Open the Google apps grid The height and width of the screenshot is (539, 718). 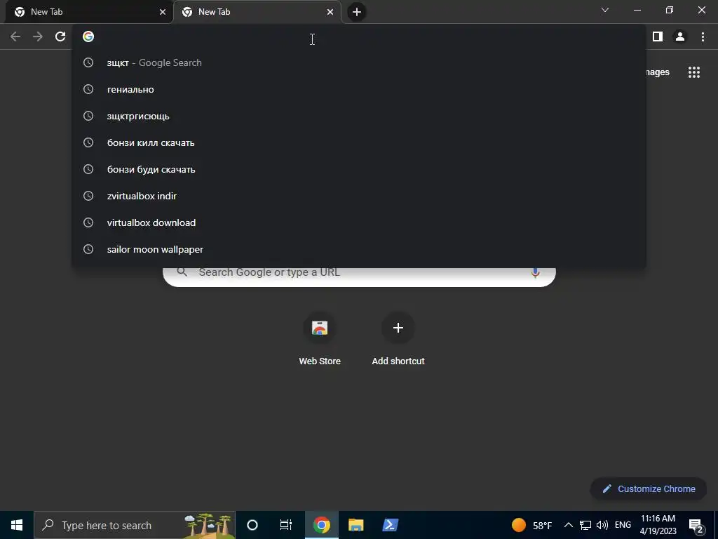[694, 72]
